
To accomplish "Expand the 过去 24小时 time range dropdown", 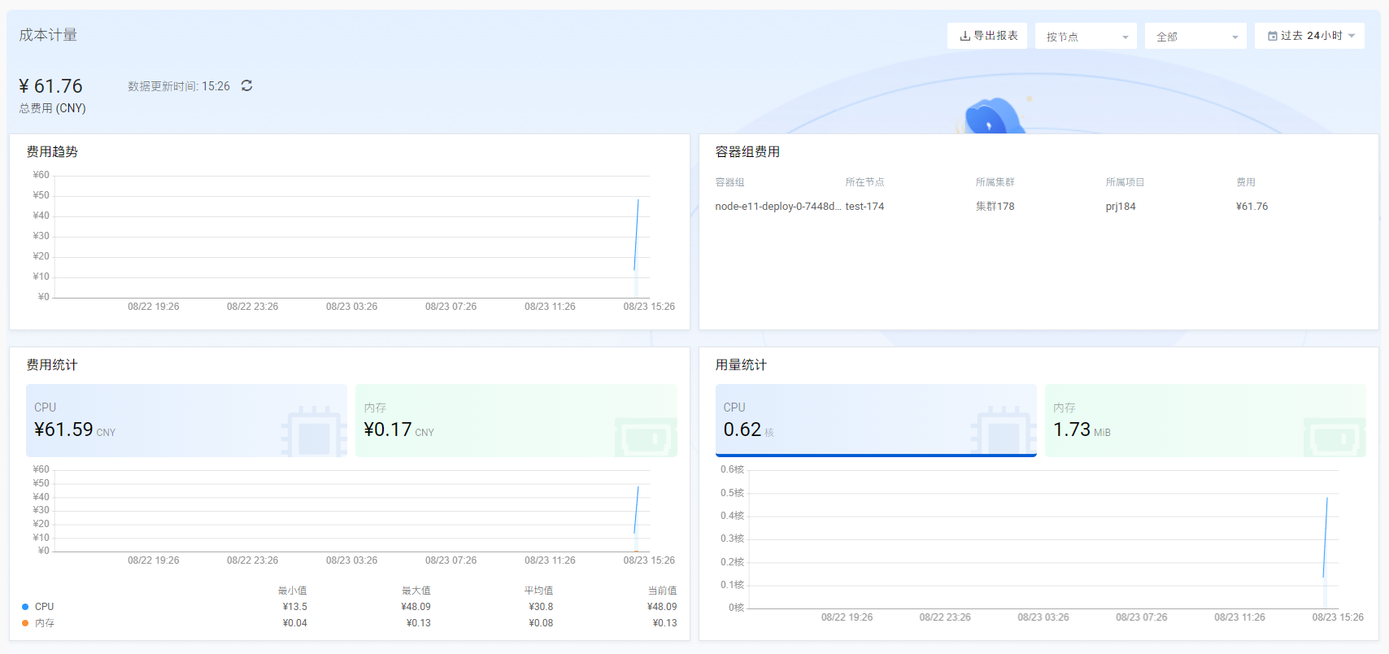I will tap(1310, 36).
